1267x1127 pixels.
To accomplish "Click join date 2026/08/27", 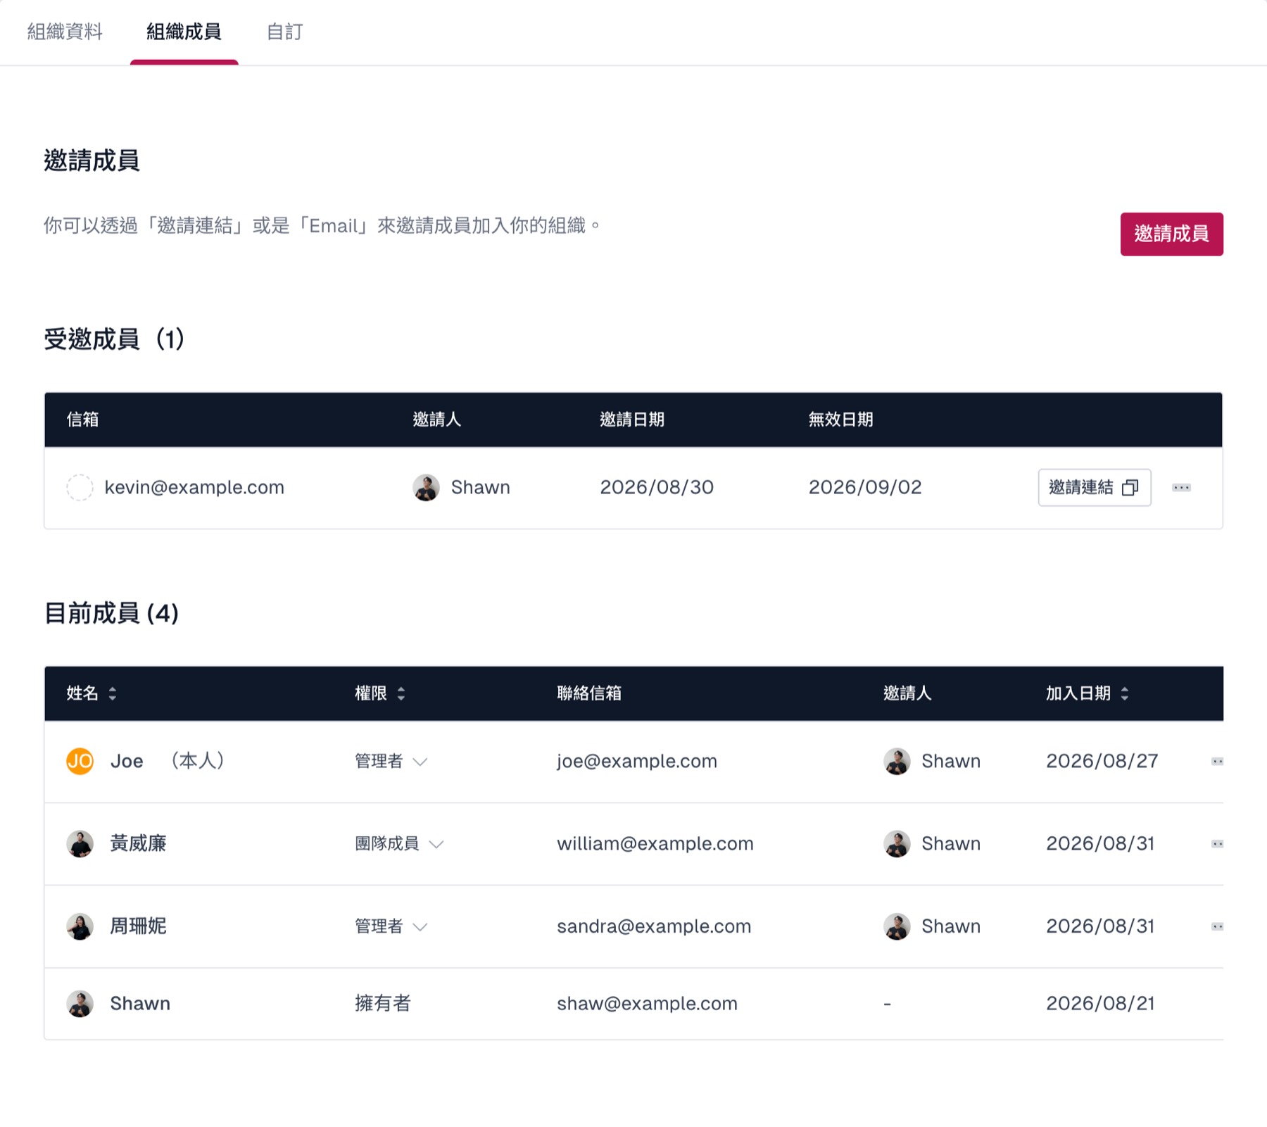I will [1102, 761].
